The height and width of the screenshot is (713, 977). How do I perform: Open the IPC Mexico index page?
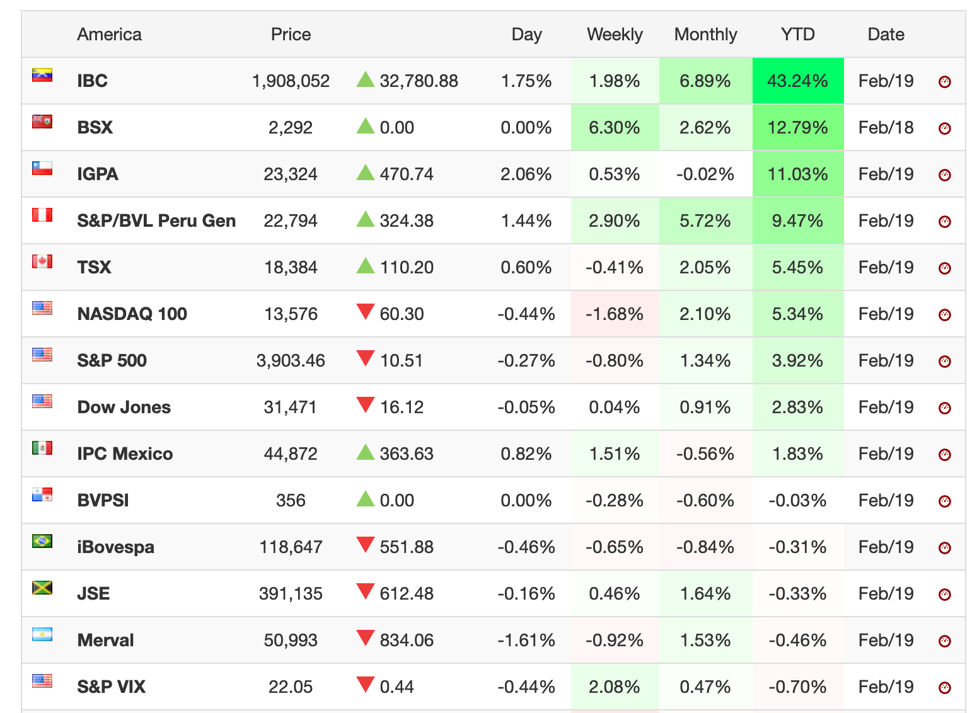125,453
